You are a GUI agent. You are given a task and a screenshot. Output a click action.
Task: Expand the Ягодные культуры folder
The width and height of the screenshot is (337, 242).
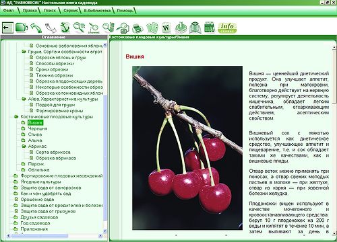(16, 182)
